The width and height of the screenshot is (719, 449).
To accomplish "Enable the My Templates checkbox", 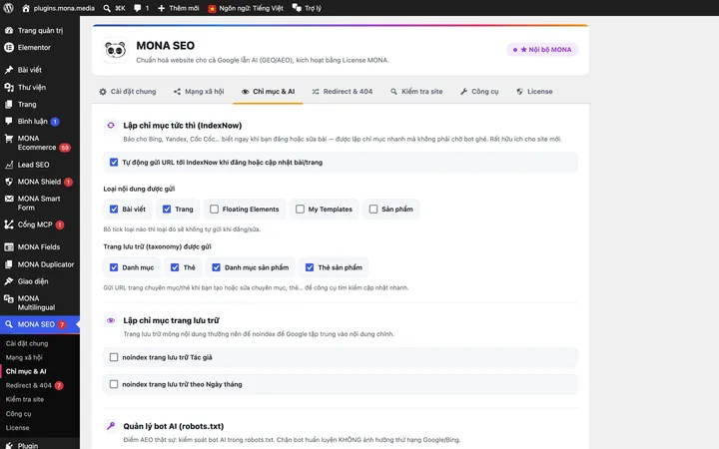I will pos(300,209).
